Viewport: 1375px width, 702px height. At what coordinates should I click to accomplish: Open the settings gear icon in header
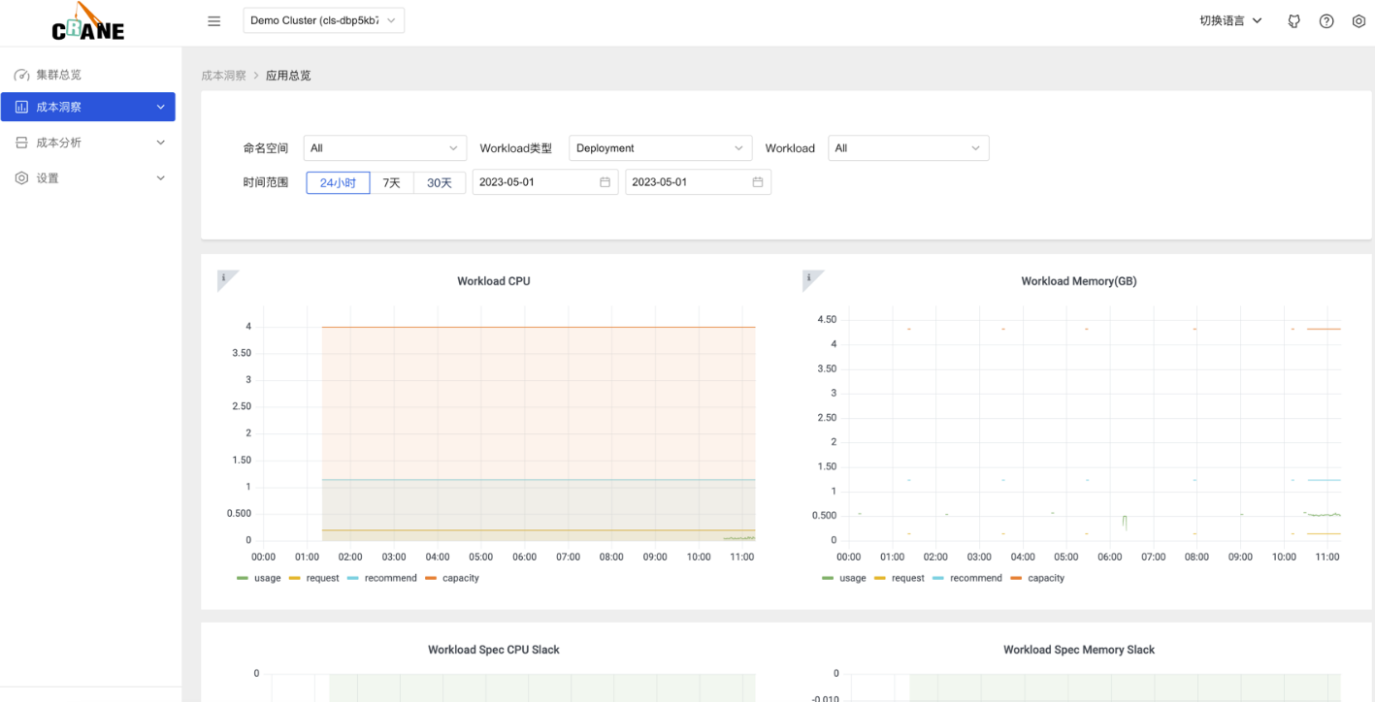point(1359,21)
